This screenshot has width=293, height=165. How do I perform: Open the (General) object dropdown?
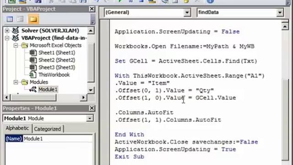coord(187,12)
